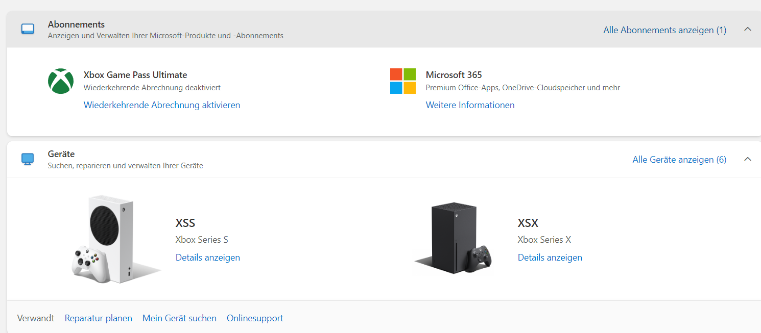
Task: Collapse the Abonnements section chevron
Action: (748, 29)
